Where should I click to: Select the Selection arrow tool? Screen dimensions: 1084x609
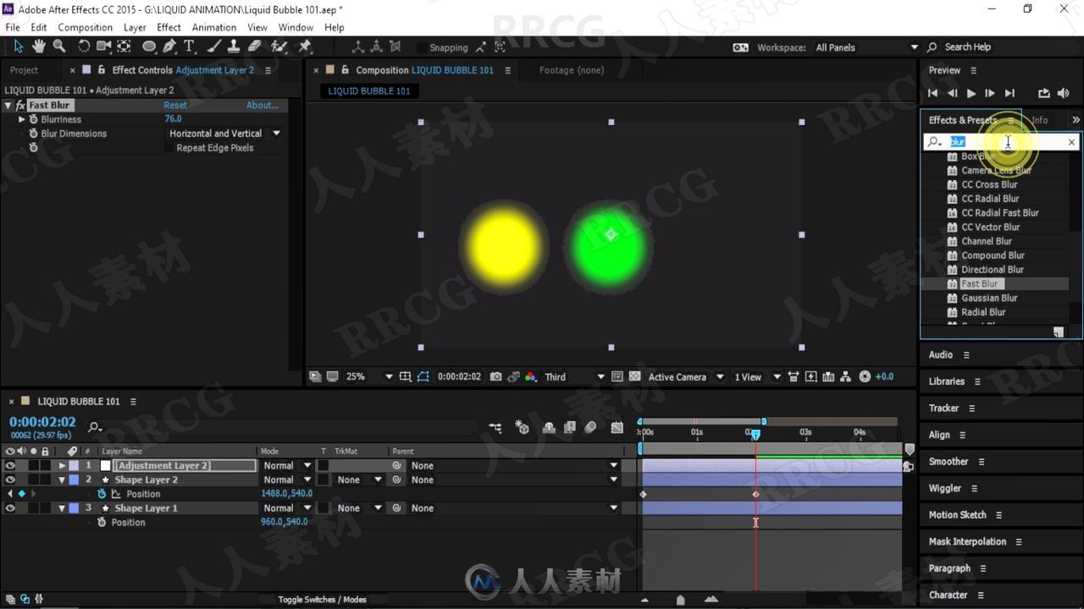(x=18, y=47)
